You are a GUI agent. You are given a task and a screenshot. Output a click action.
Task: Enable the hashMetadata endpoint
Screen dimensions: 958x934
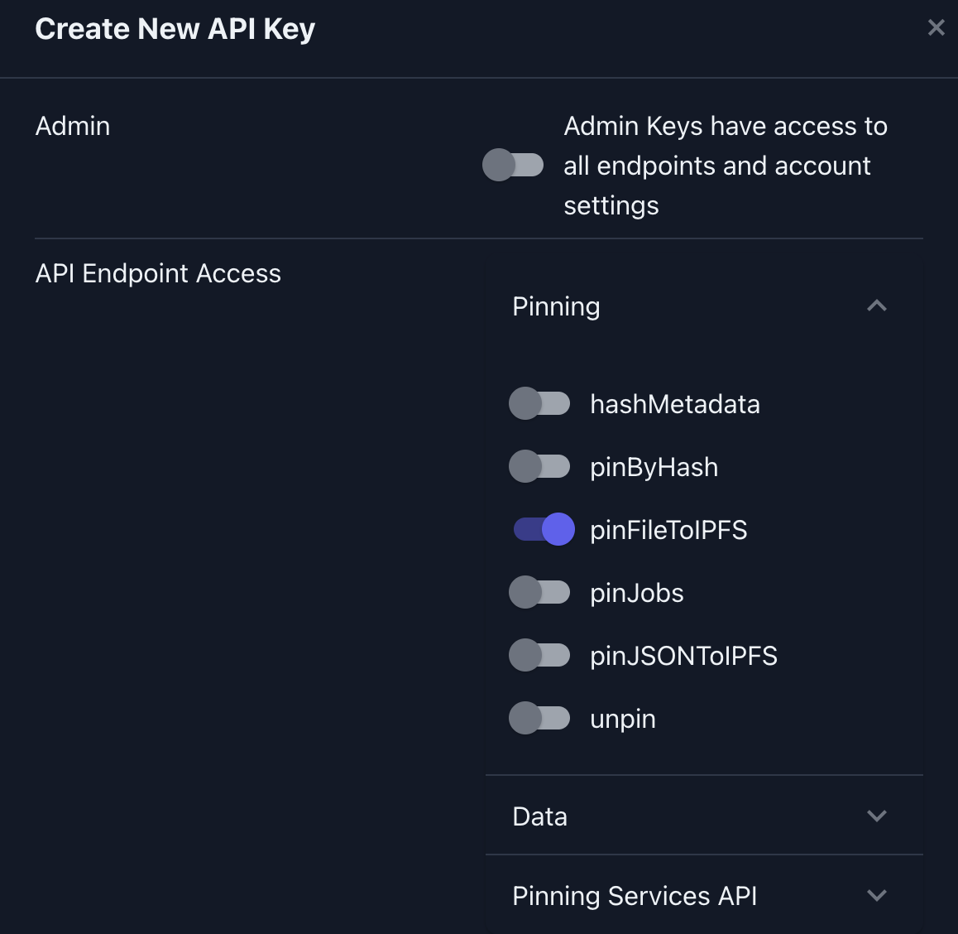point(539,404)
